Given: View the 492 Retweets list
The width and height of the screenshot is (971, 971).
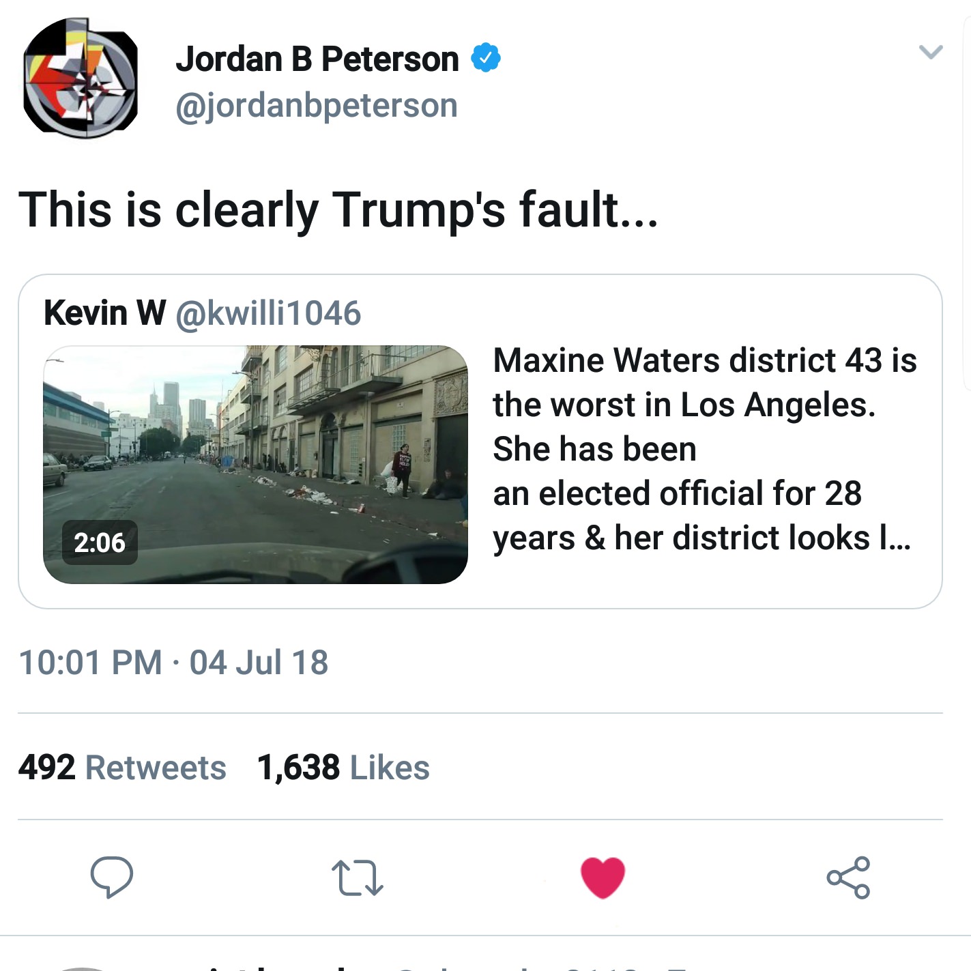Looking at the screenshot, I should tap(122, 768).
